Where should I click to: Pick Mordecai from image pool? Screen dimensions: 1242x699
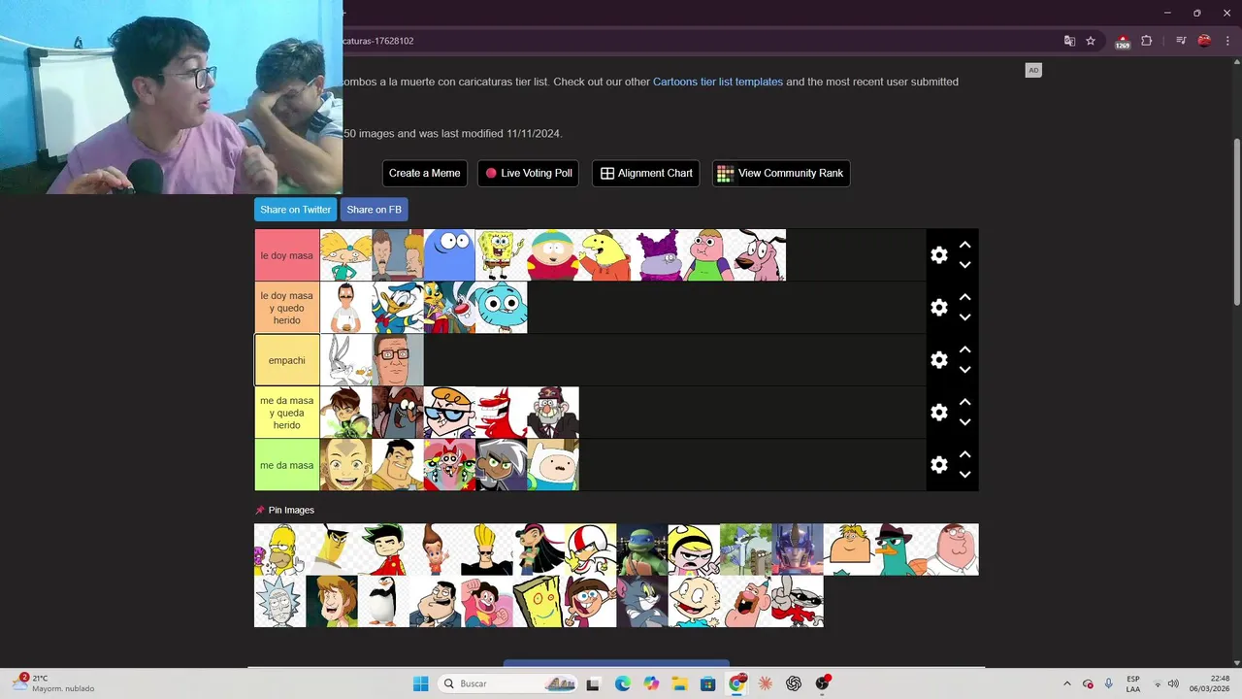[745, 549]
